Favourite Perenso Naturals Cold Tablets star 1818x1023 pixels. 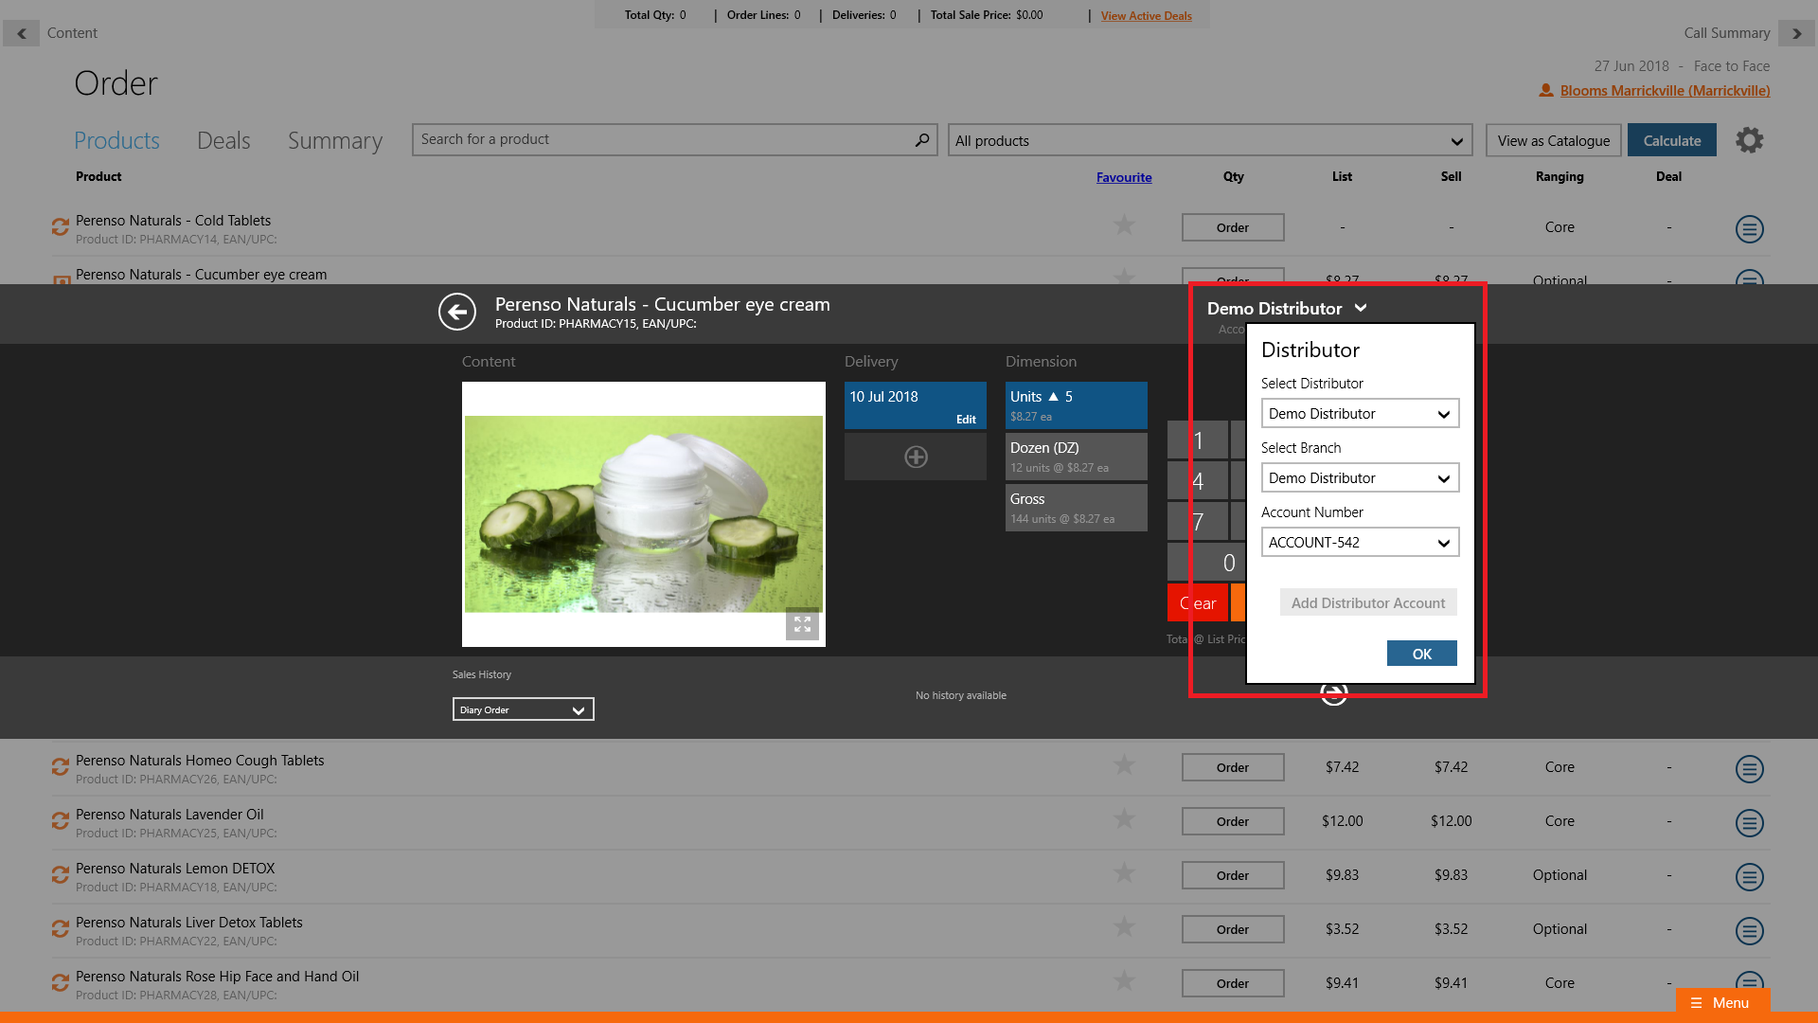(x=1124, y=225)
